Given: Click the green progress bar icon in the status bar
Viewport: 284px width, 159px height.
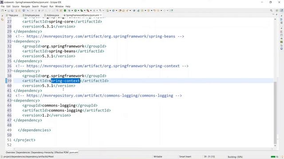Looking at the screenshot, I should click(x=273, y=157).
